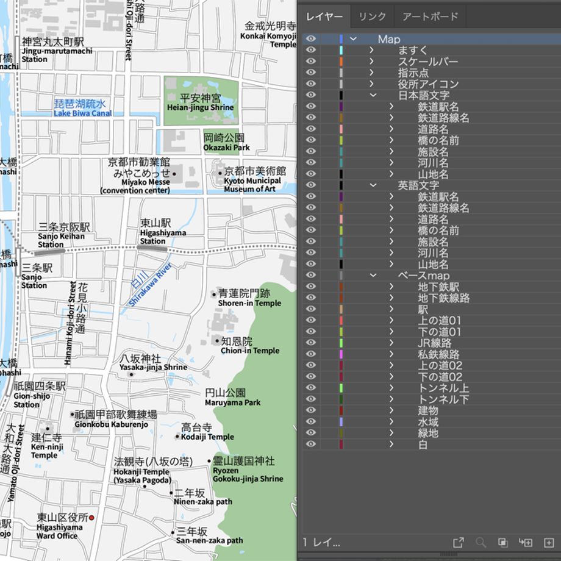
Task: Click the 'Okazaki Park' map label
Action: [226, 148]
